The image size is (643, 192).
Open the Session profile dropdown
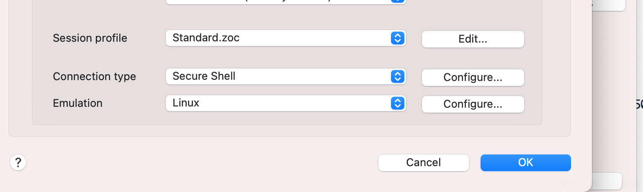tap(285, 38)
